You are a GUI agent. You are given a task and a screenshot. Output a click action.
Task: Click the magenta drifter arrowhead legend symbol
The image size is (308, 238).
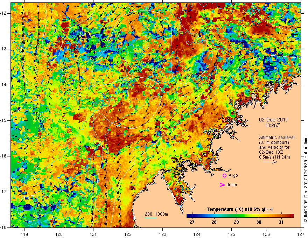[222, 184]
